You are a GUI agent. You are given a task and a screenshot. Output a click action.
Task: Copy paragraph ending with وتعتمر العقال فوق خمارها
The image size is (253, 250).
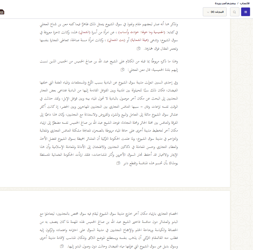pyautogui.click(x=139, y=48)
